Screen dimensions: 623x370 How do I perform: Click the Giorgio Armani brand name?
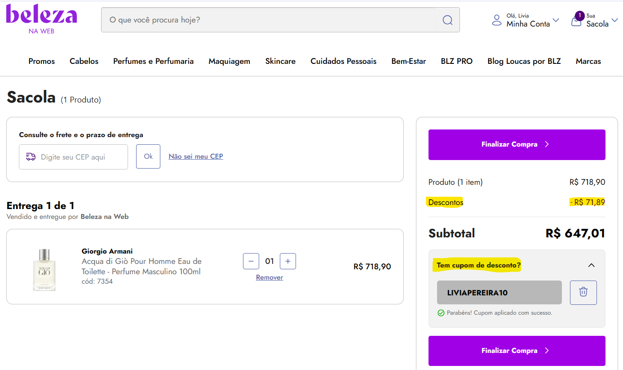coord(107,251)
